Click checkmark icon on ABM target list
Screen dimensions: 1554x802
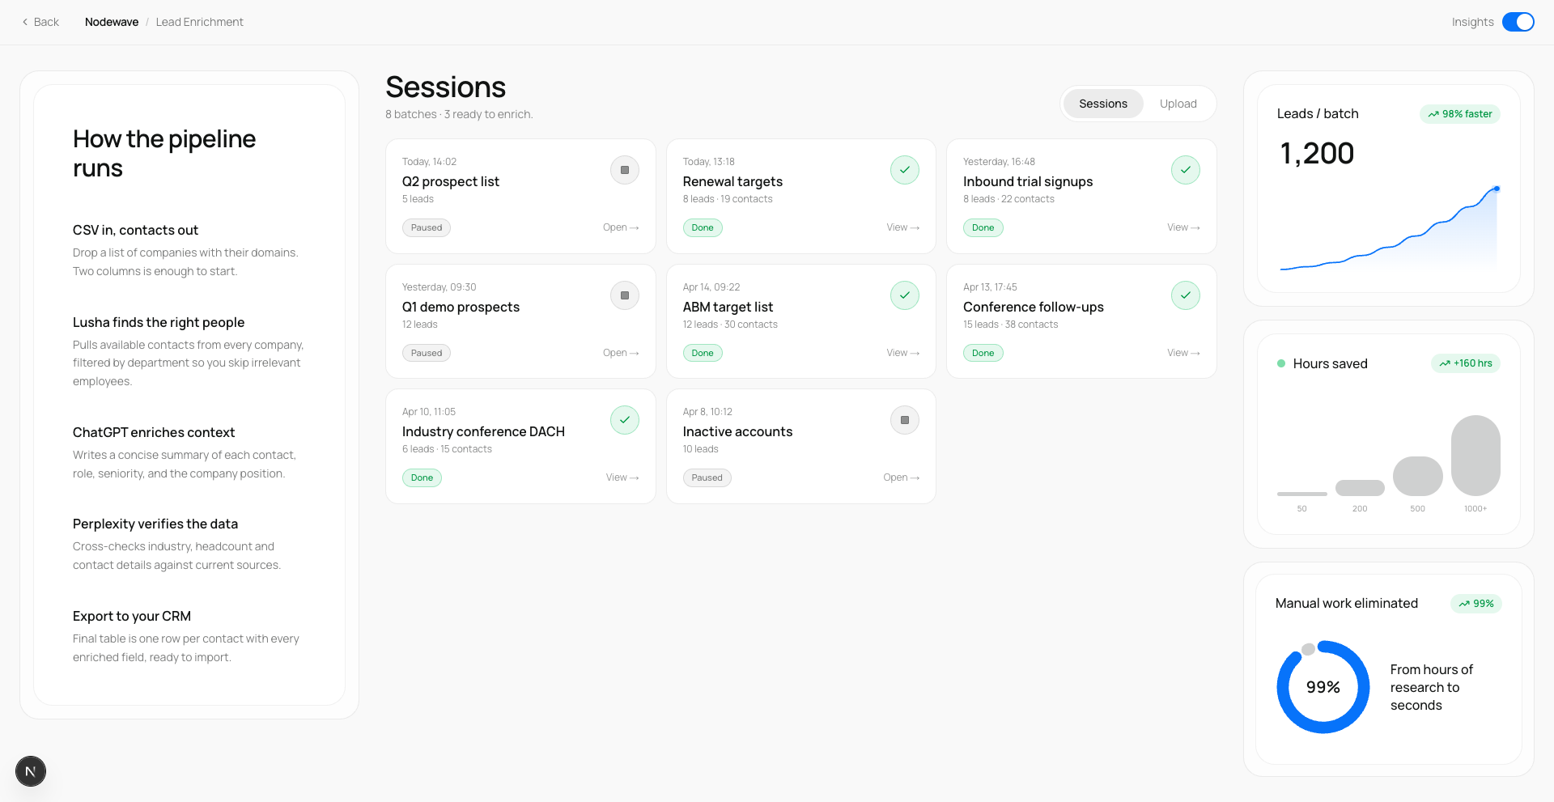pyautogui.click(x=904, y=295)
